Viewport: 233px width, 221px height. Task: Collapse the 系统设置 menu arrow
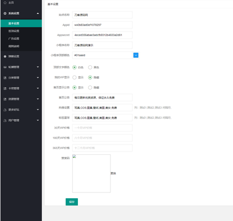pyautogui.click(x=38, y=13)
